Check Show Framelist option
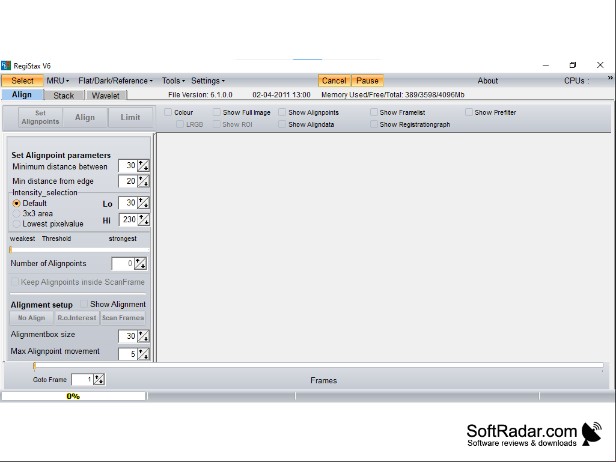Viewport: 616px width, 462px height. pyautogui.click(x=374, y=112)
